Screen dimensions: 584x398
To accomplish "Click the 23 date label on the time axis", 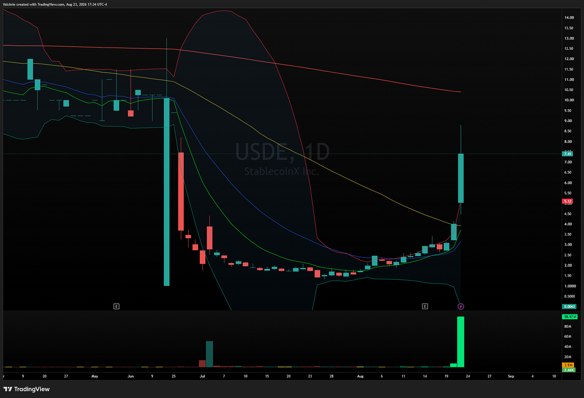I will [310, 376].
